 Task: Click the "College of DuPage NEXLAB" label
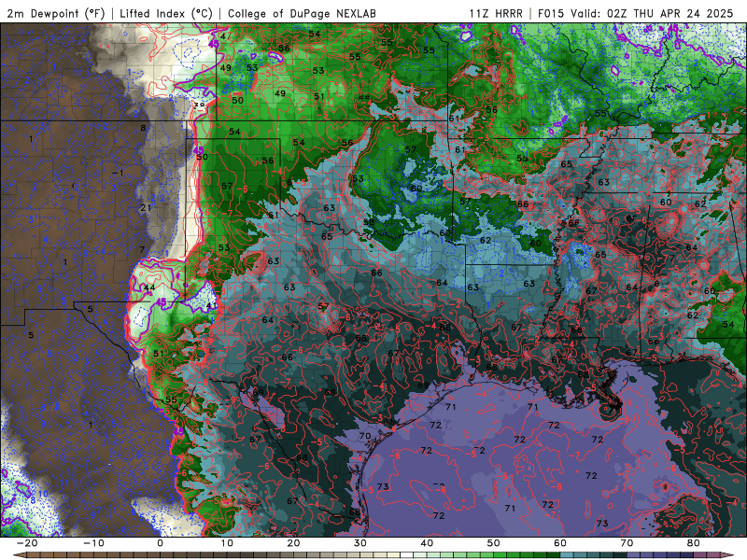point(302,13)
